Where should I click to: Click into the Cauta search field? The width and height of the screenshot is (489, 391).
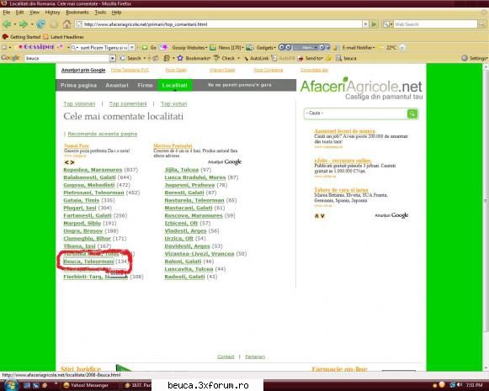pyautogui.click(x=355, y=114)
